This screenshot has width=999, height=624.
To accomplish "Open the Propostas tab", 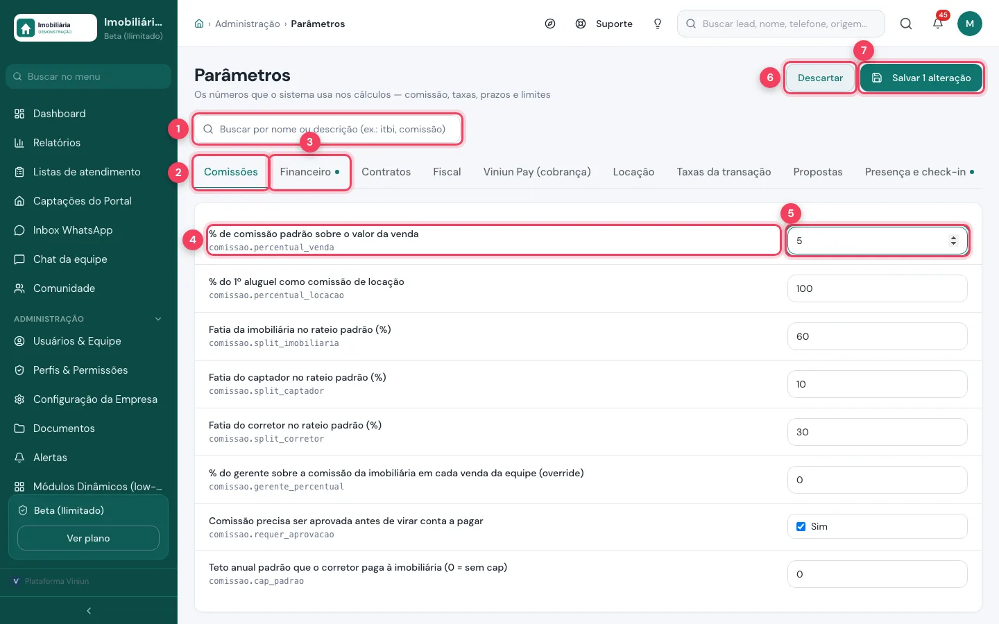I will point(818,172).
